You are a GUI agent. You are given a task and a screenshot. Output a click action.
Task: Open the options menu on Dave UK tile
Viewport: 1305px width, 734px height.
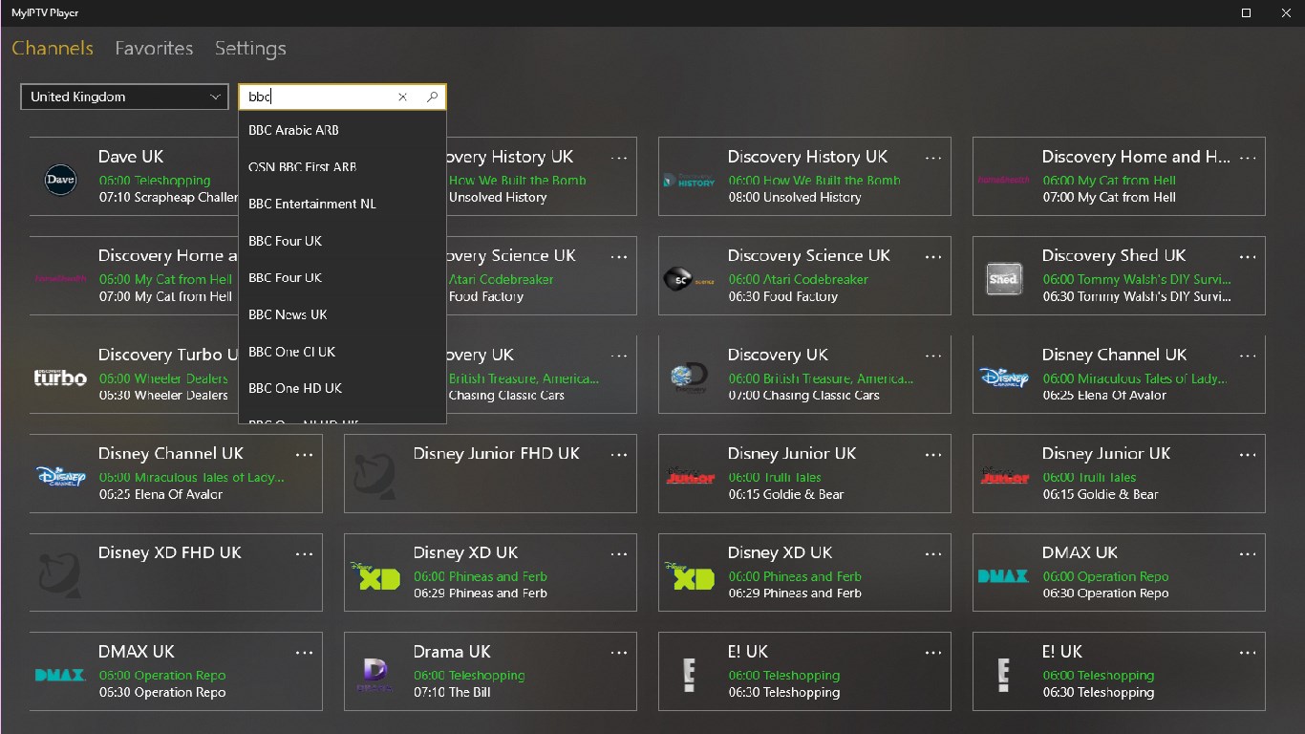click(305, 159)
